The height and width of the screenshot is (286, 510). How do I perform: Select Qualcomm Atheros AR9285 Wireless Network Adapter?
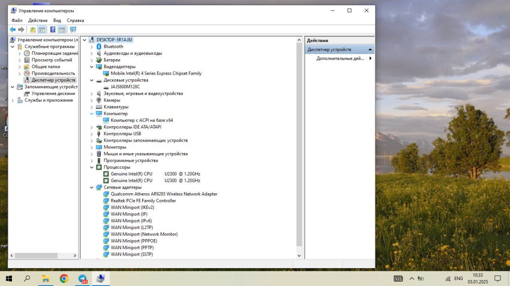tap(164, 194)
